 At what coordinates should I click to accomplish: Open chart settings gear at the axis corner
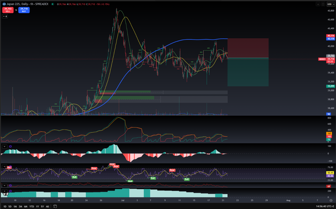point(331,201)
